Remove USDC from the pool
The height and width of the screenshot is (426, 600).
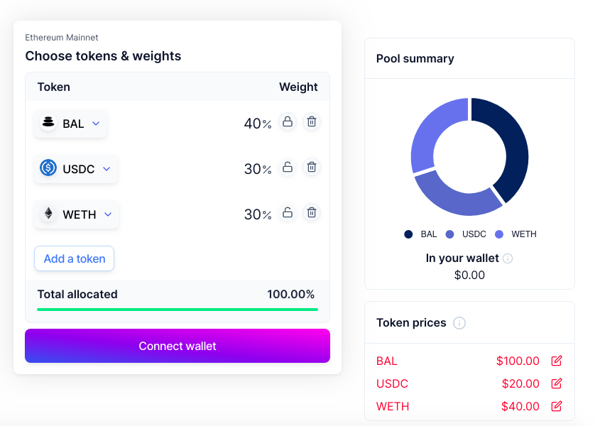coord(311,168)
